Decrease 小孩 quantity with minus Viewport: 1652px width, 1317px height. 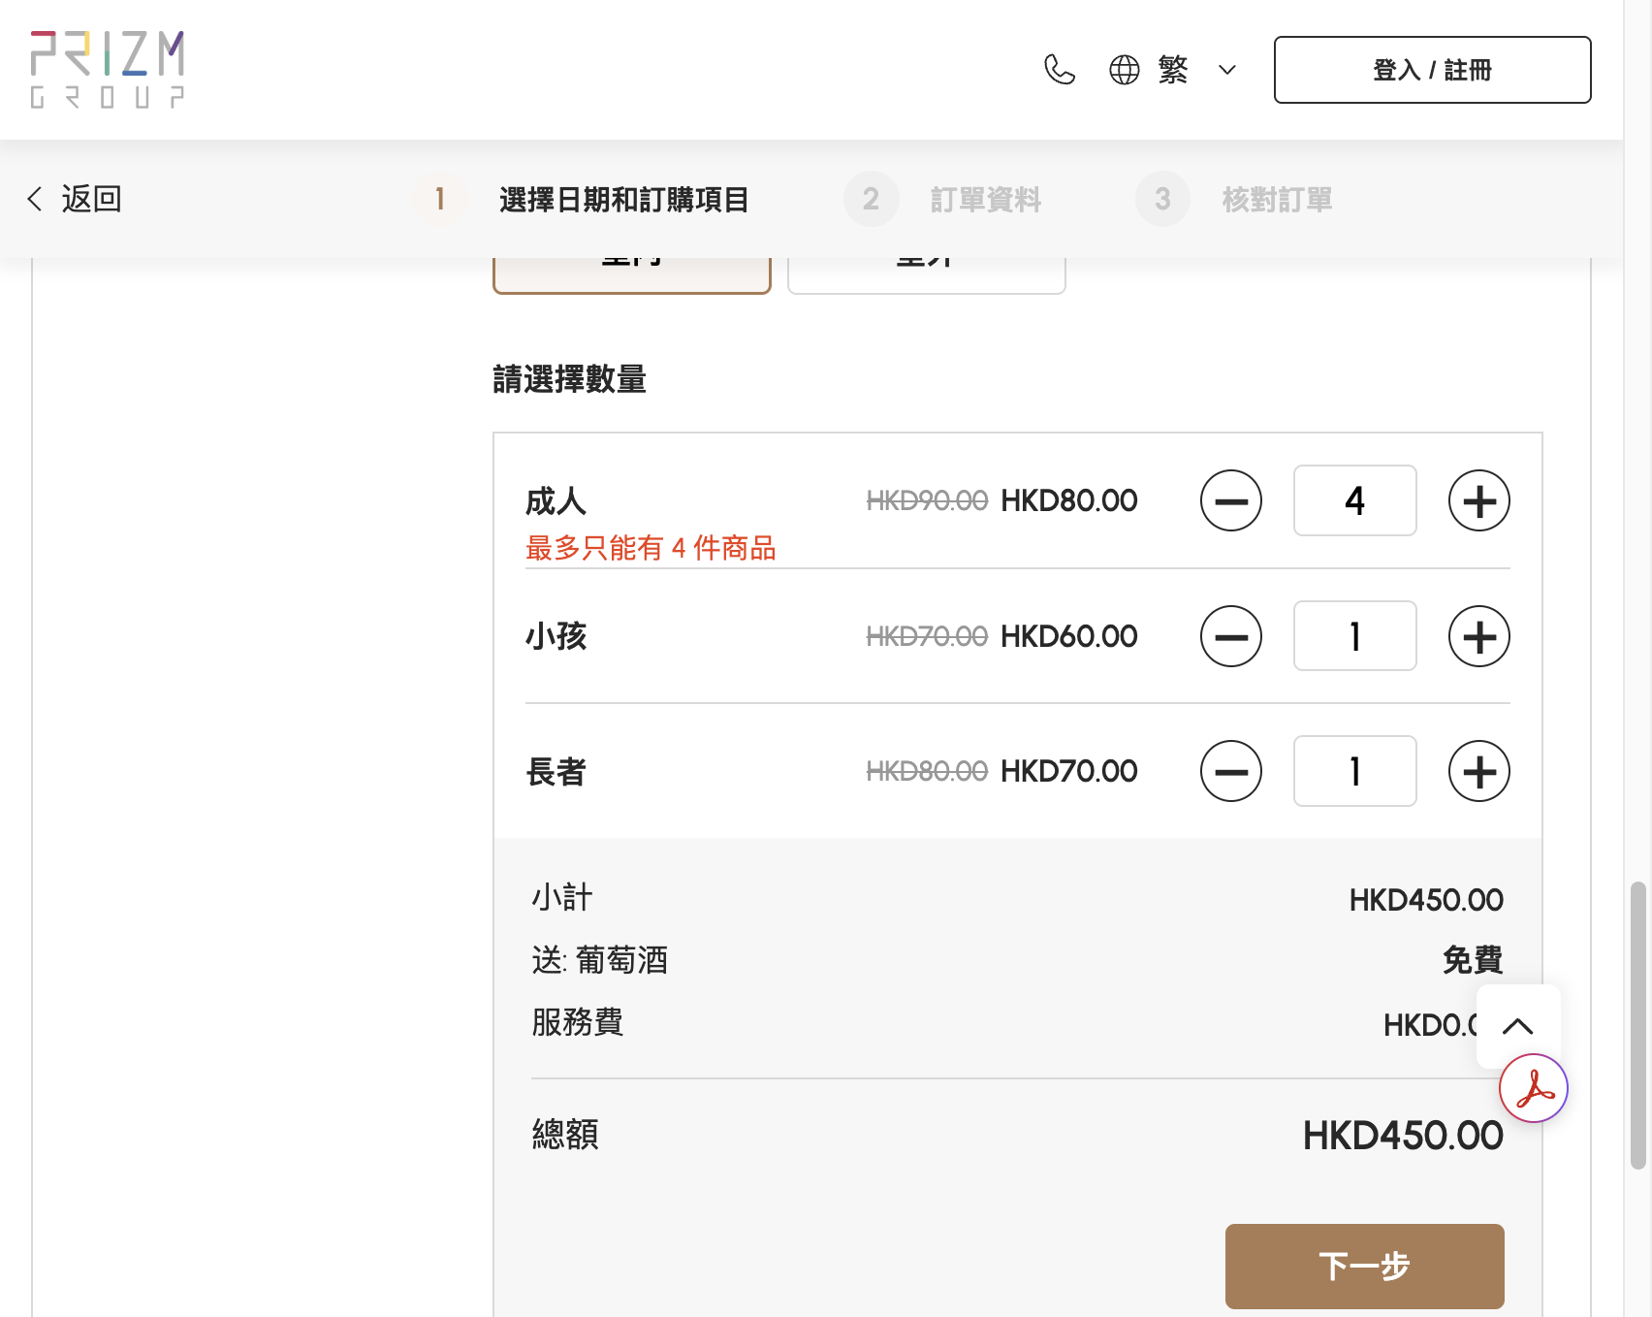1230,636
